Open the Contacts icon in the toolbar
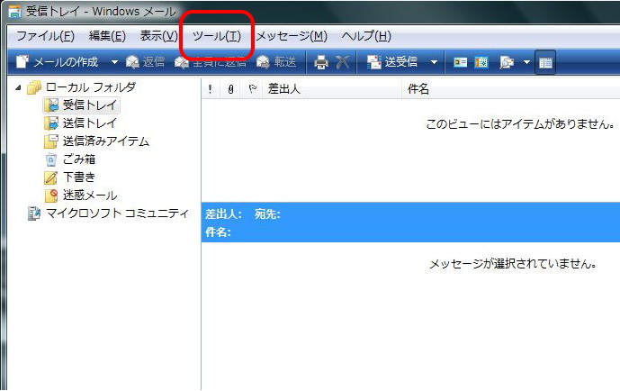The image size is (620, 391). (x=460, y=62)
